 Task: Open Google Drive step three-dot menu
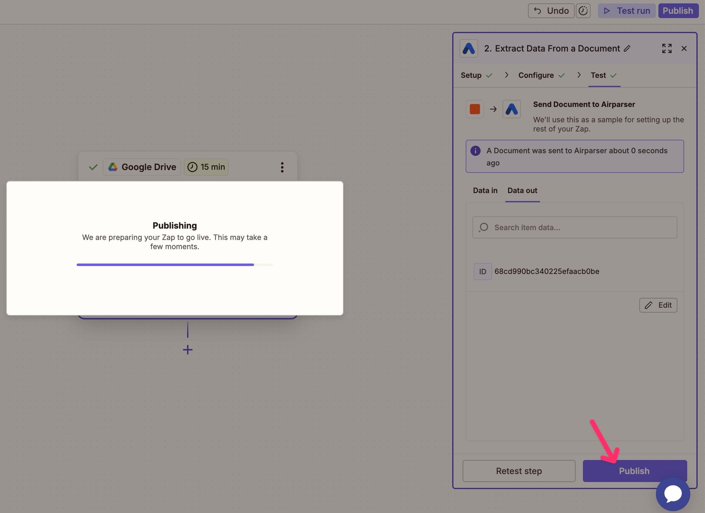coord(282,167)
